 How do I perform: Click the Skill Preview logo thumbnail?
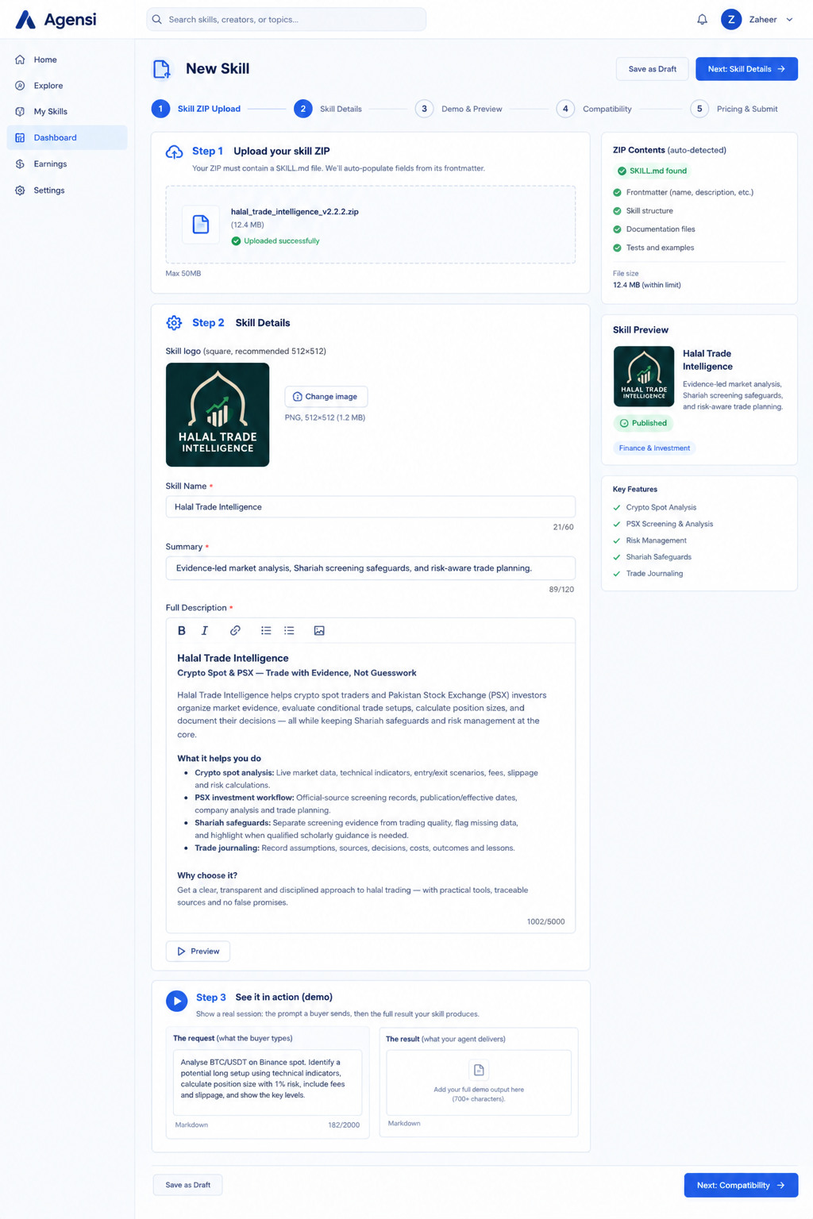(x=644, y=376)
